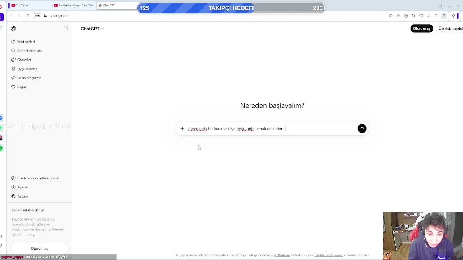Click the Derin araştırma telescope icon
This screenshot has width=463, height=260.
pos(13,78)
